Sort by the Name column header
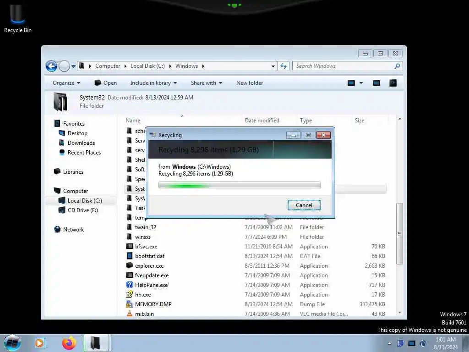Viewport: 469px width, 352px height. pos(133,121)
